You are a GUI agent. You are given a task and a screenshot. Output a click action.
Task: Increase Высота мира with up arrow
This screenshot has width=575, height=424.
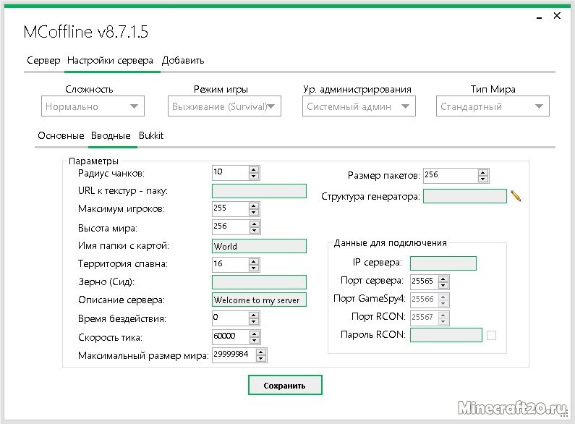tap(254, 224)
